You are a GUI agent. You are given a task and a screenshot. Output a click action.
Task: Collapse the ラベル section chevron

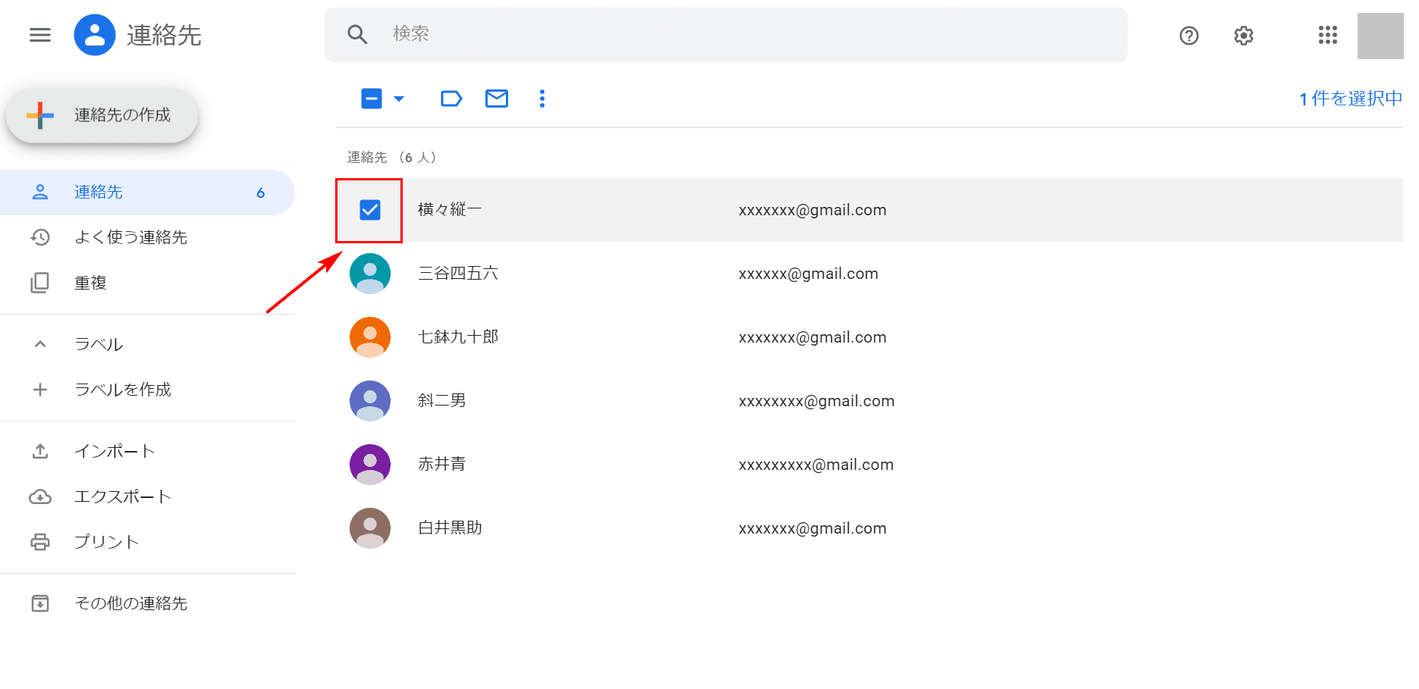pos(40,345)
